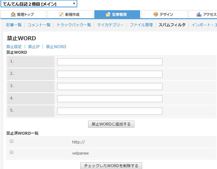Check the box next to velpanex
Viewport: 217px width, 169px height.
point(12,152)
